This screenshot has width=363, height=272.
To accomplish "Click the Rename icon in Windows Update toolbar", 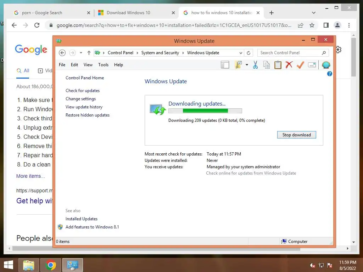I will [x=312, y=65].
